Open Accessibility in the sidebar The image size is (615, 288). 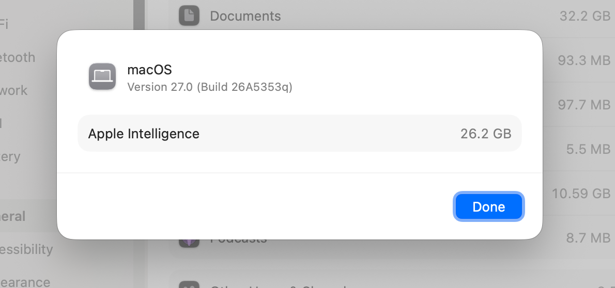(26, 249)
